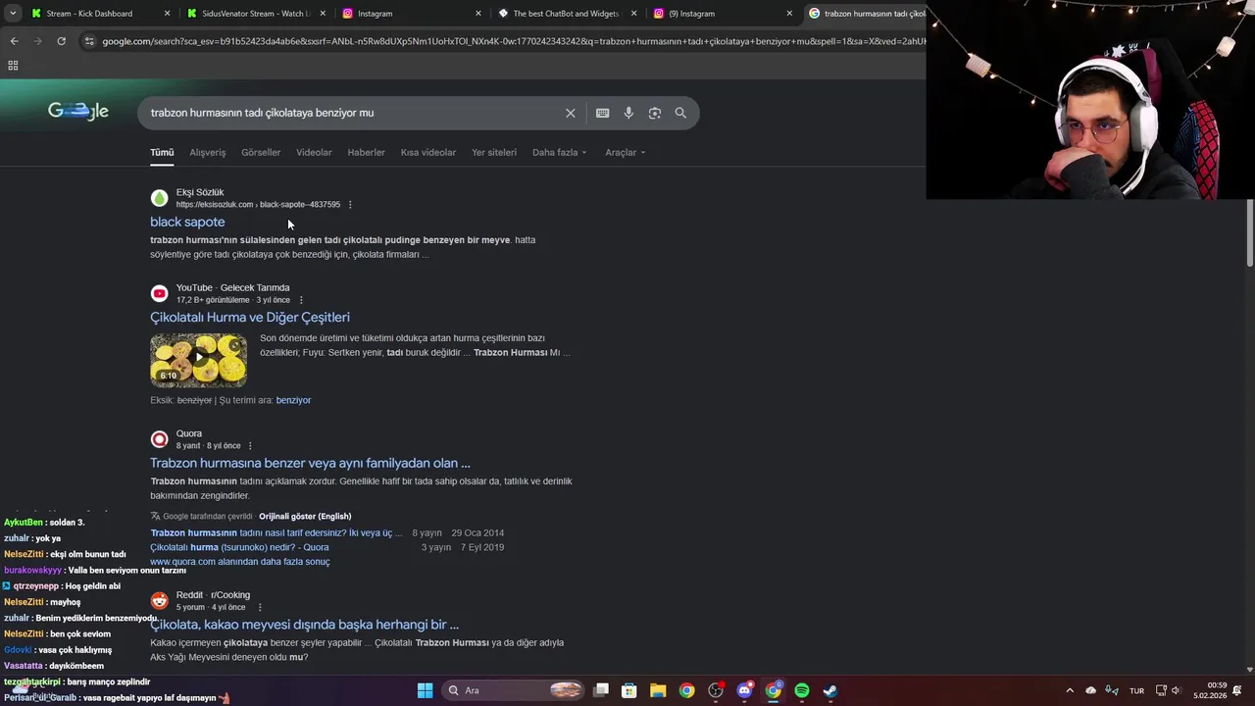
Task: Submit search with magnifier icon
Action: (680, 113)
